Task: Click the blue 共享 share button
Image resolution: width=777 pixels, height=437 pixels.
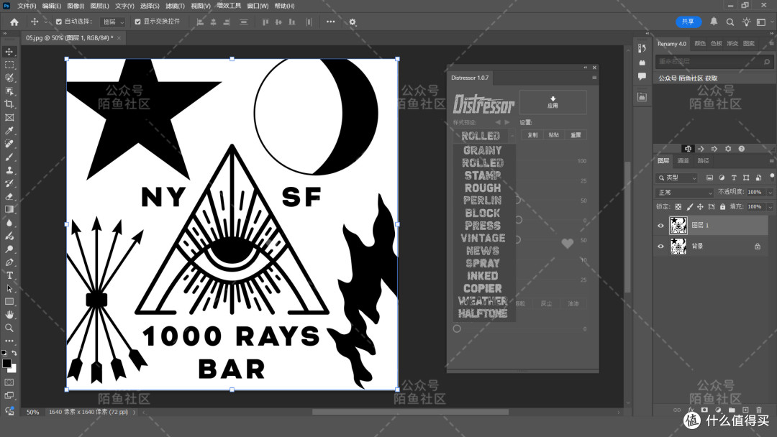Action: [x=689, y=22]
